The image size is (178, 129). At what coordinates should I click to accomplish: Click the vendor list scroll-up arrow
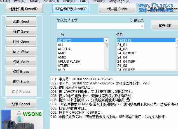[106, 41]
